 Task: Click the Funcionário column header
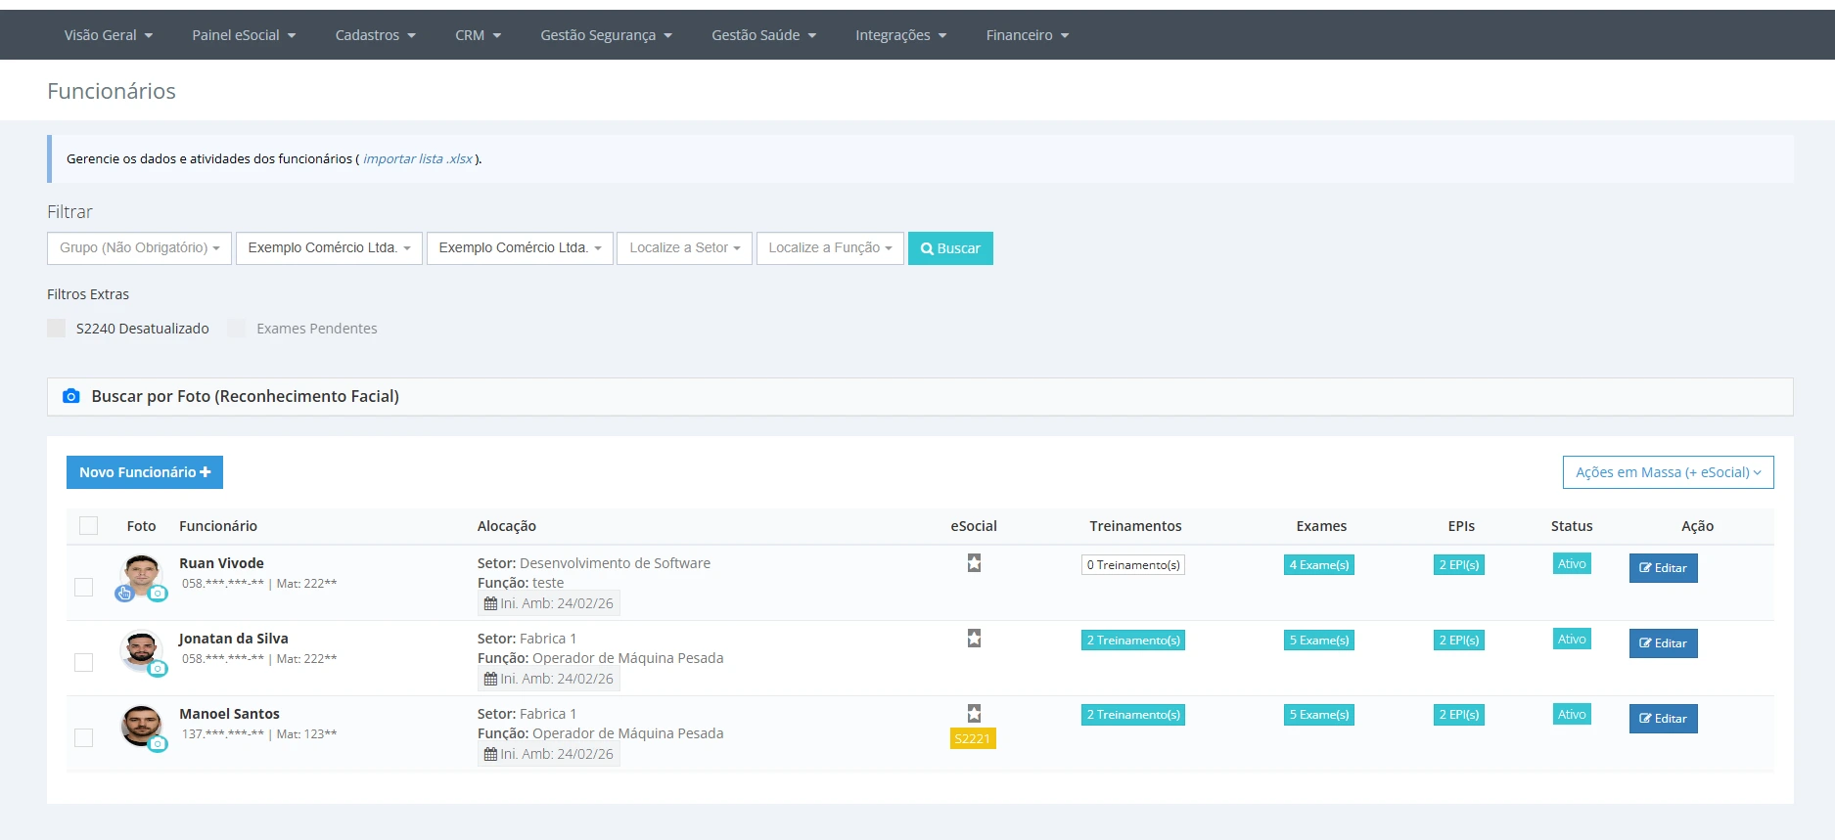[x=218, y=526]
